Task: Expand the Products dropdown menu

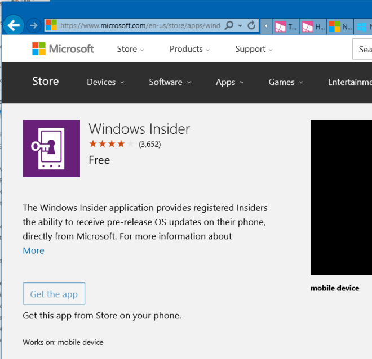Action: pos(189,49)
